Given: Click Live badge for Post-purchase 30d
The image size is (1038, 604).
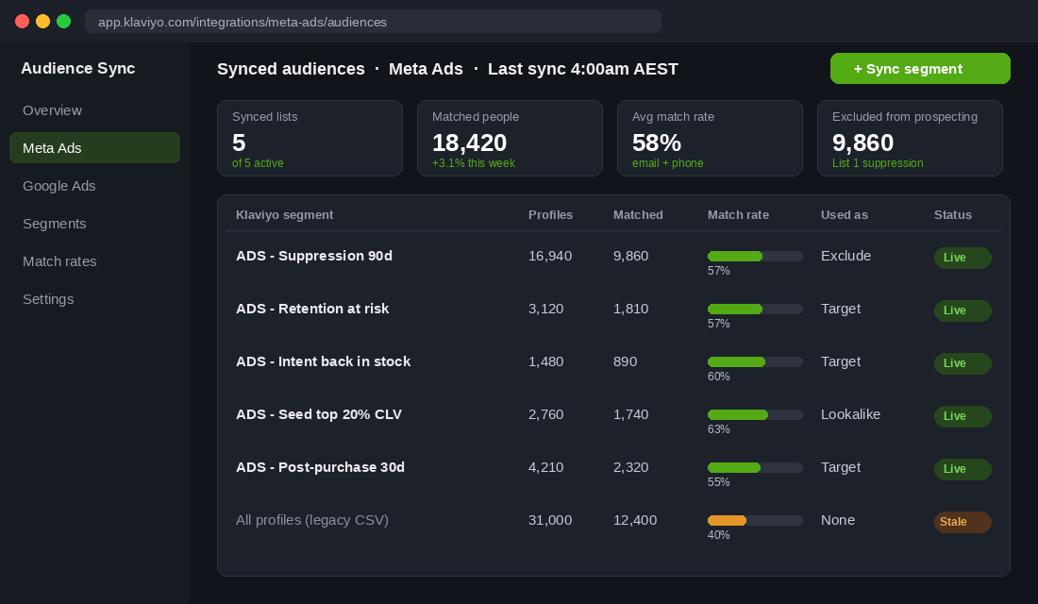Looking at the screenshot, I should [963, 469].
